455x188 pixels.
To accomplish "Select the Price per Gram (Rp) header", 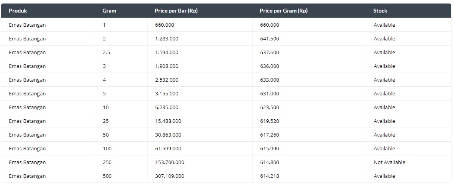I will [x=284, y=11].
